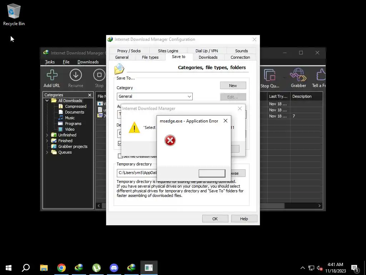This screenshot has width=366, height=275.
Task: Click the download list's right scroll arrow
Action: click(320, 206)
